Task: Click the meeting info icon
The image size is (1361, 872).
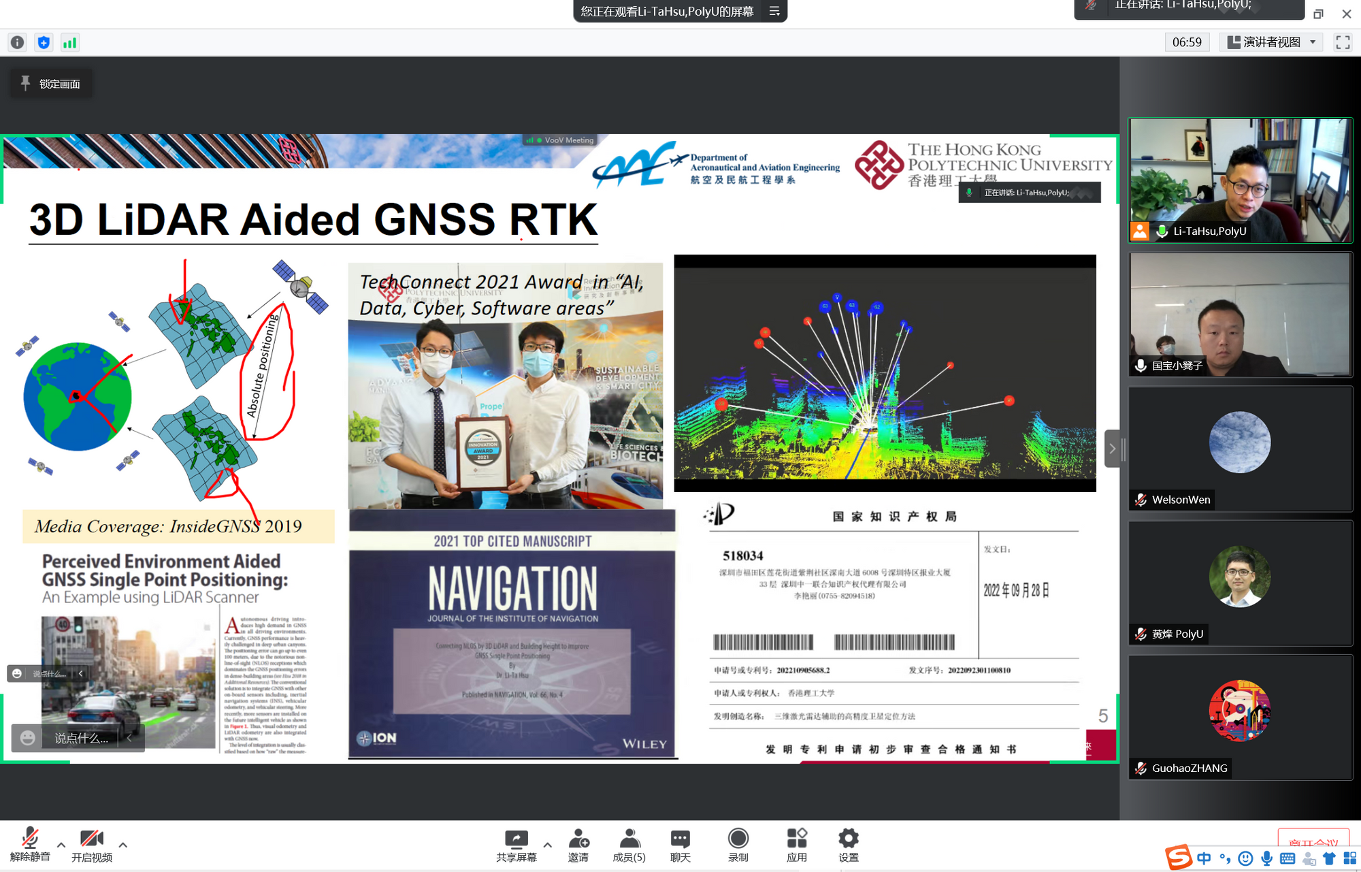Action: 18,43
